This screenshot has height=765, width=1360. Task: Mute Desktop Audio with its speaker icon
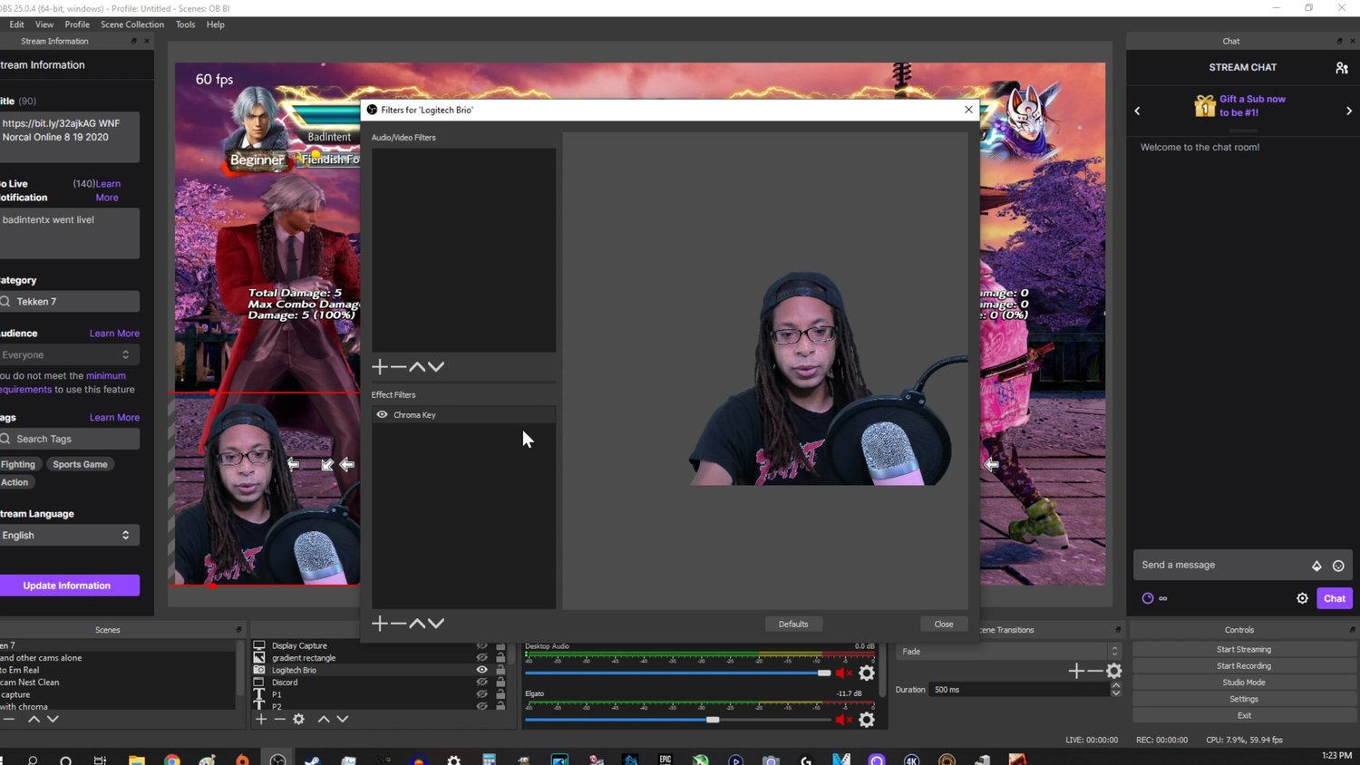[x=841, y=673]
